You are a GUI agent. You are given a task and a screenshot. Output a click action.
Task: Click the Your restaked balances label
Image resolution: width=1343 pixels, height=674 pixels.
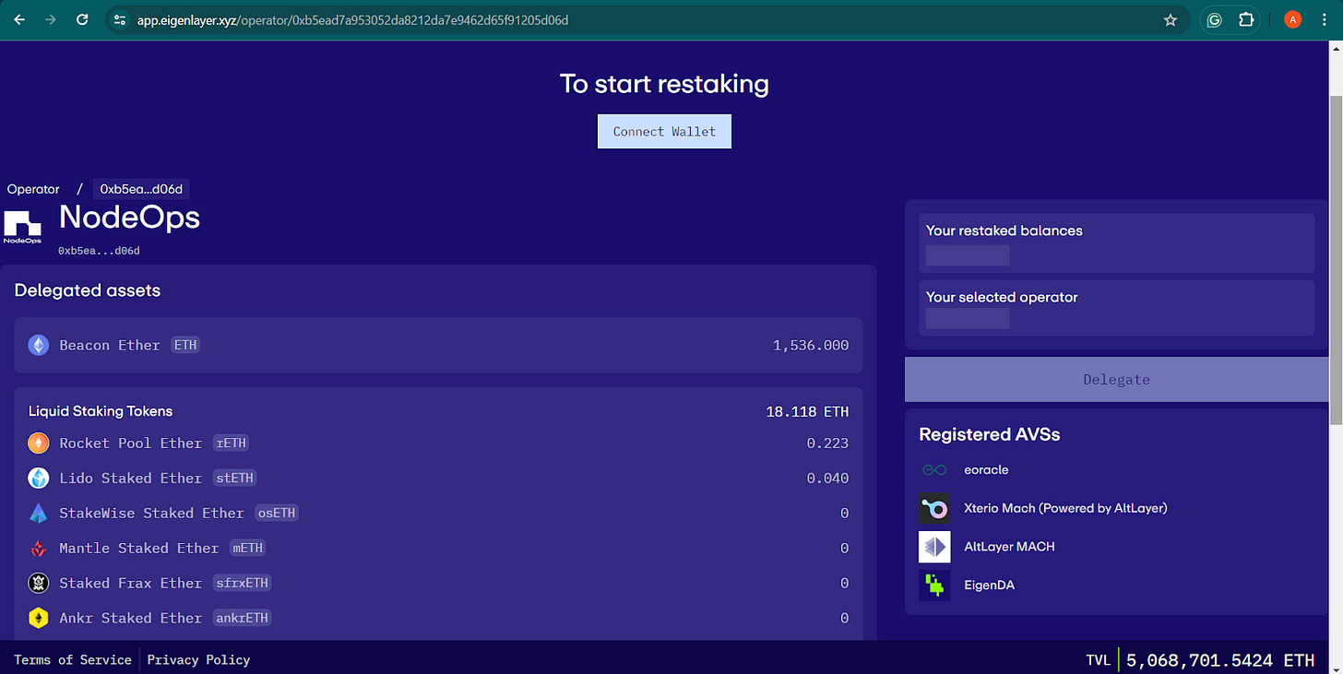click(1004, 231)
